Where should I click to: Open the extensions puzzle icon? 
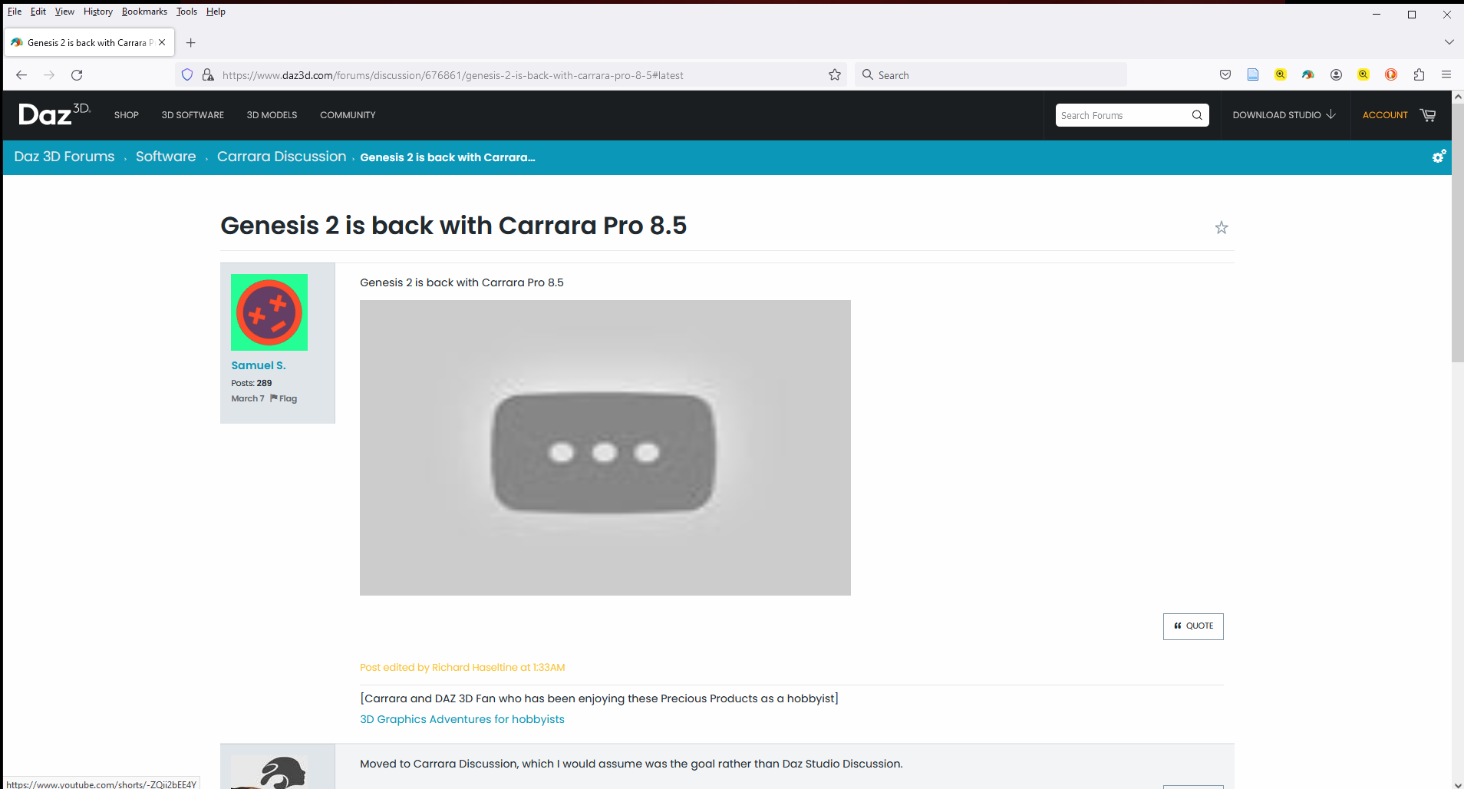pyautogui.click(x=1419, y=74)
